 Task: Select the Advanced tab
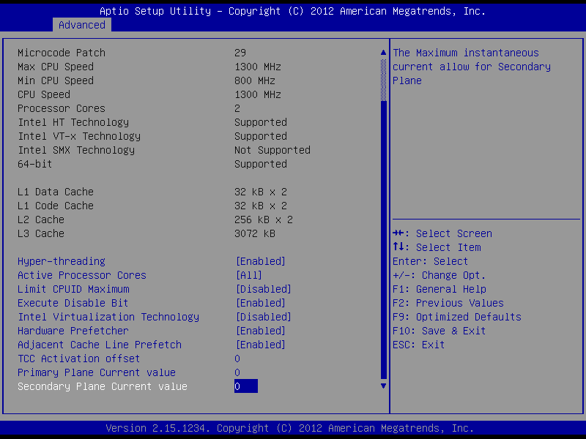pos(82,25)
